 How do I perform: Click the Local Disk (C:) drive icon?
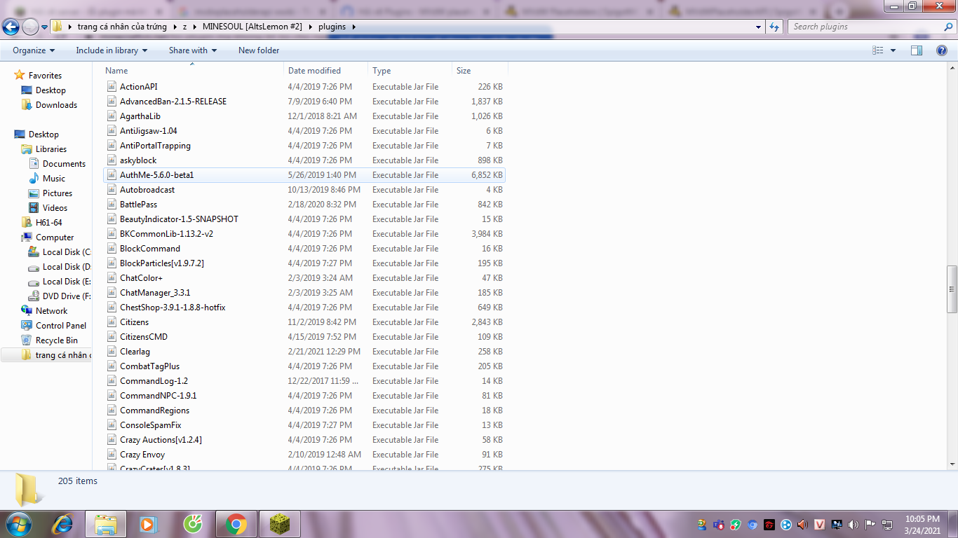34,252
